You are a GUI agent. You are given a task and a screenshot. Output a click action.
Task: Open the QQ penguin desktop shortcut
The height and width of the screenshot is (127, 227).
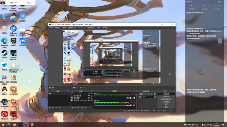[x=5, y=91]
